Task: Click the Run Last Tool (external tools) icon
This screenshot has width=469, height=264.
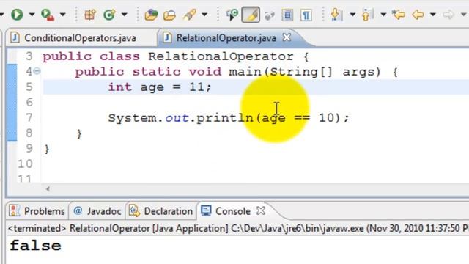Action: click(47, 15)
